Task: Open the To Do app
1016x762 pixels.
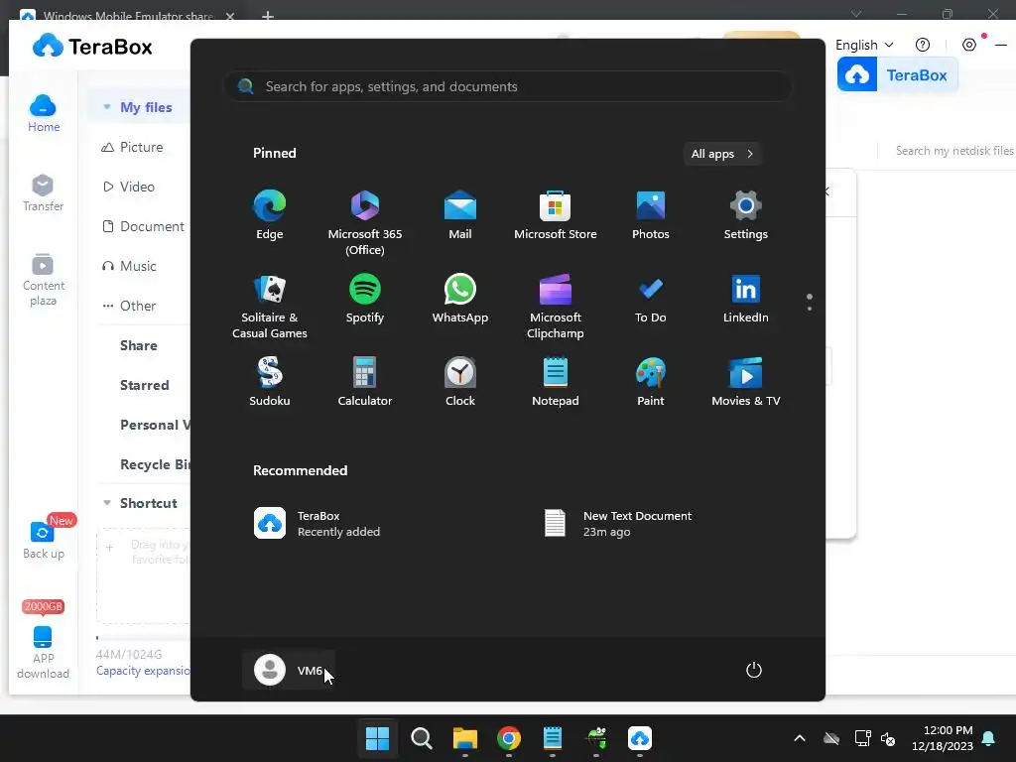Action: [x=651, y=299]
